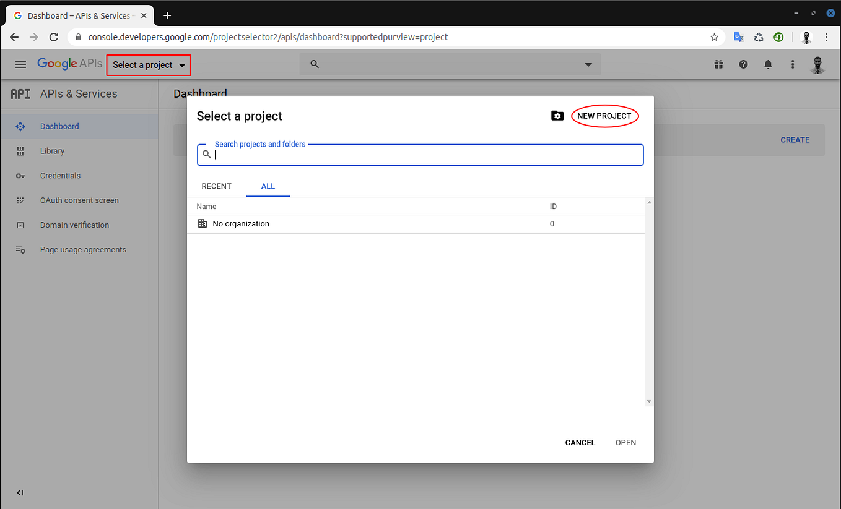Expand the search bar dropdown arrow

click(x=588, y=64)
